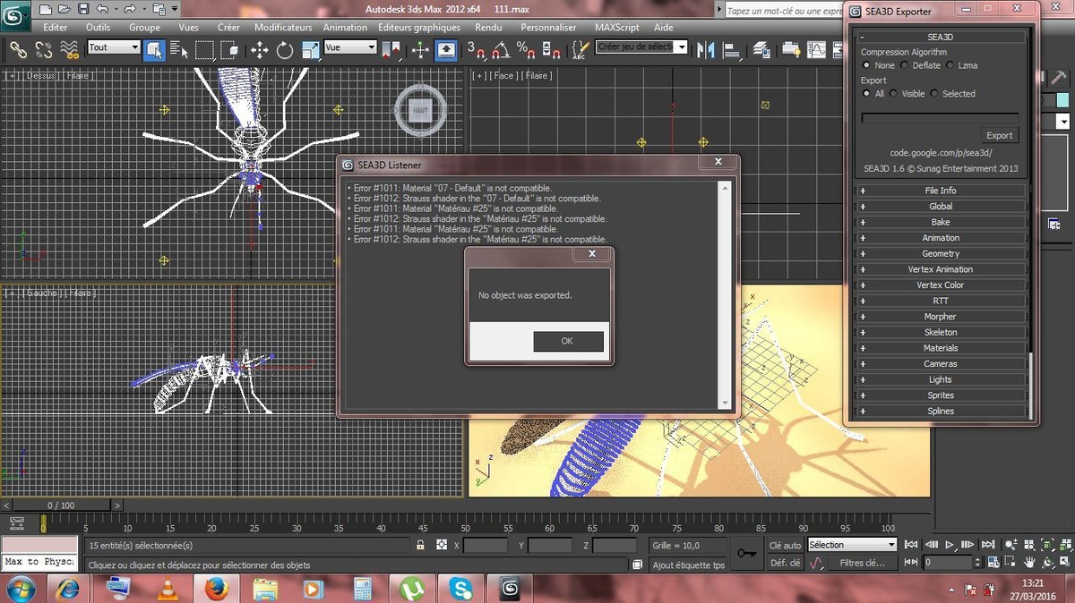Open Firefox from the Windows taskbar
This screenshot has height=603, width=1075.
[216, 589]
